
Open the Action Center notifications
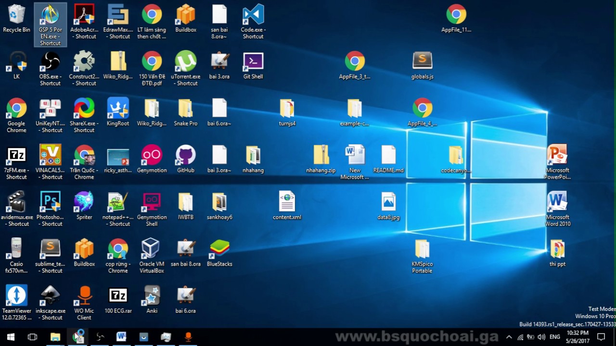(x=601, y=337)
